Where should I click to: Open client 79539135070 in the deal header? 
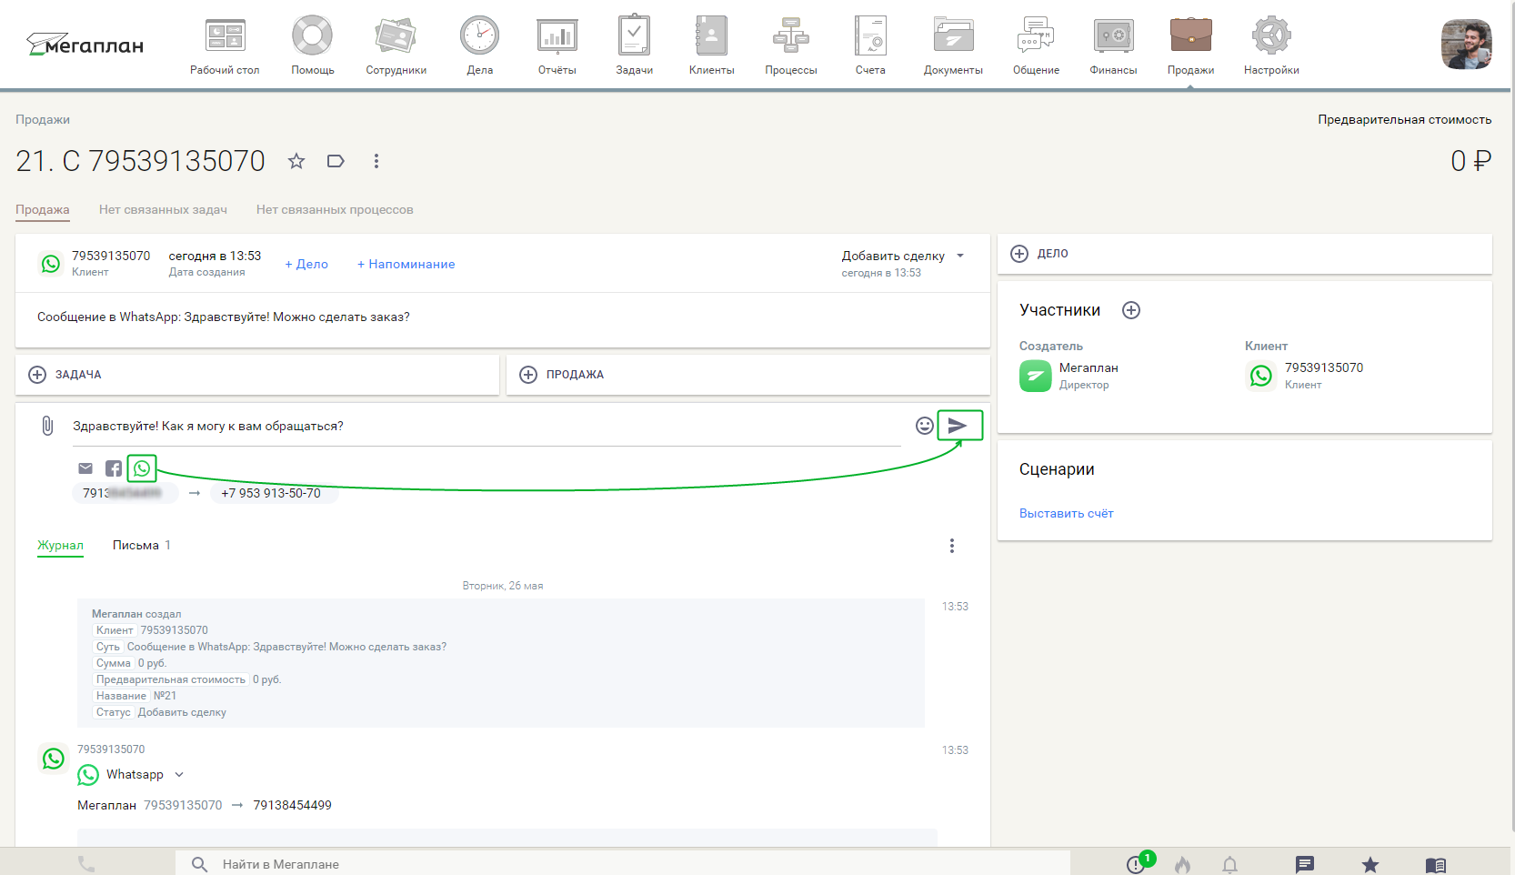coord(111,256)
